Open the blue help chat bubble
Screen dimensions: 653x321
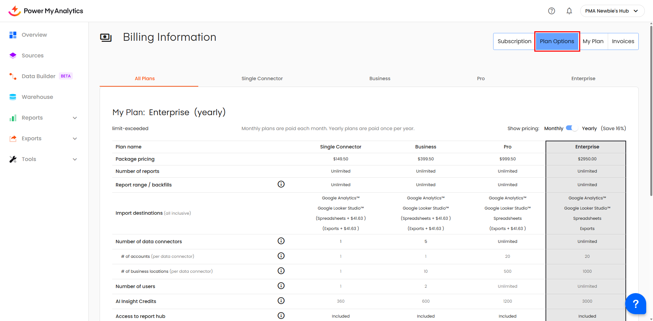pos(635,304)
